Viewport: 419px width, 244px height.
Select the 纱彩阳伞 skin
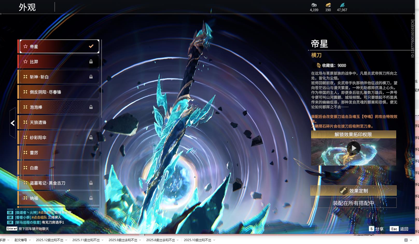(59, 137)
